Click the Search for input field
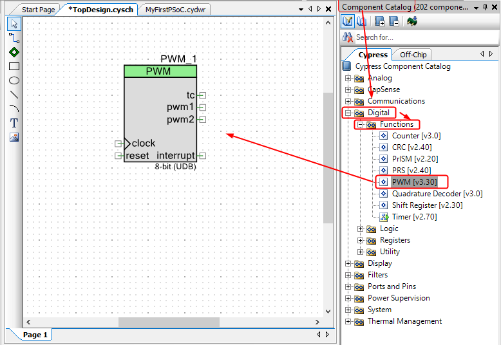 (x=419, y=37)
